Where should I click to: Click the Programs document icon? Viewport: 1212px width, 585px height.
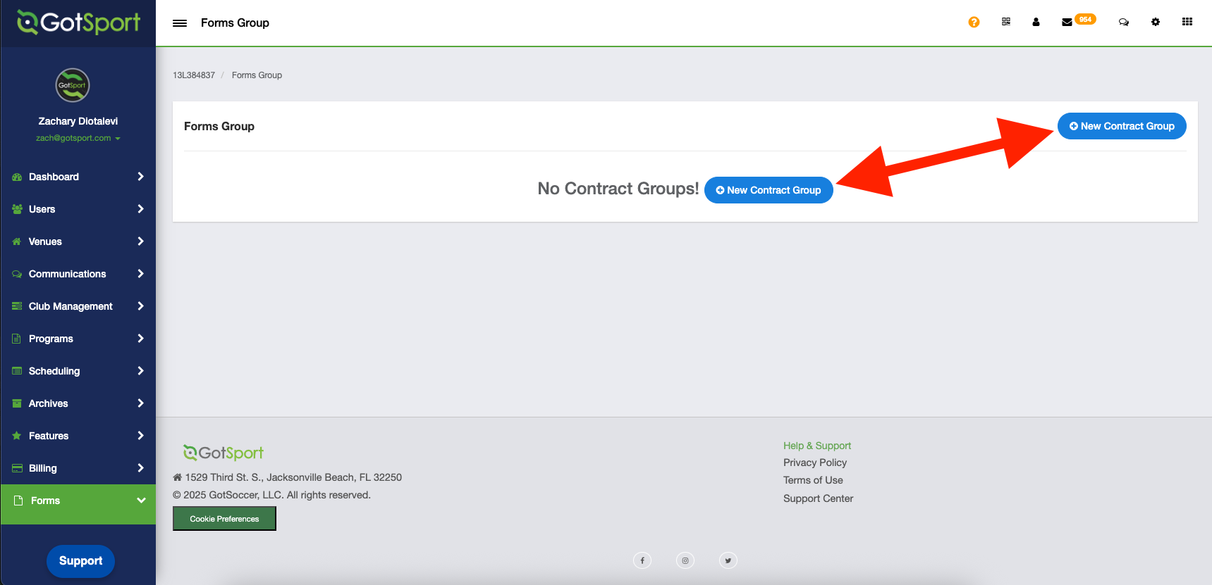pos(17,339)
